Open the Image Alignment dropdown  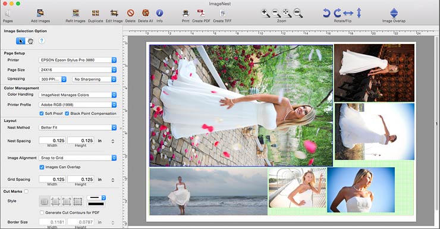pyautogui.click(x=77, y=158)
